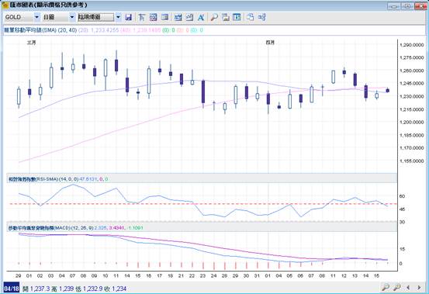Viewport: 429px width, 294px height.
Task: Click the share/link icon at the toolbar's right end
Action: [x=261, y=17]
